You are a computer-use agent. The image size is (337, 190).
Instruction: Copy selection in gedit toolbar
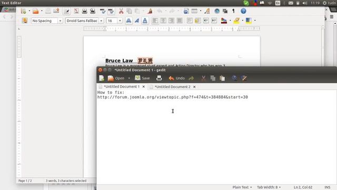(x=213, y=78)
